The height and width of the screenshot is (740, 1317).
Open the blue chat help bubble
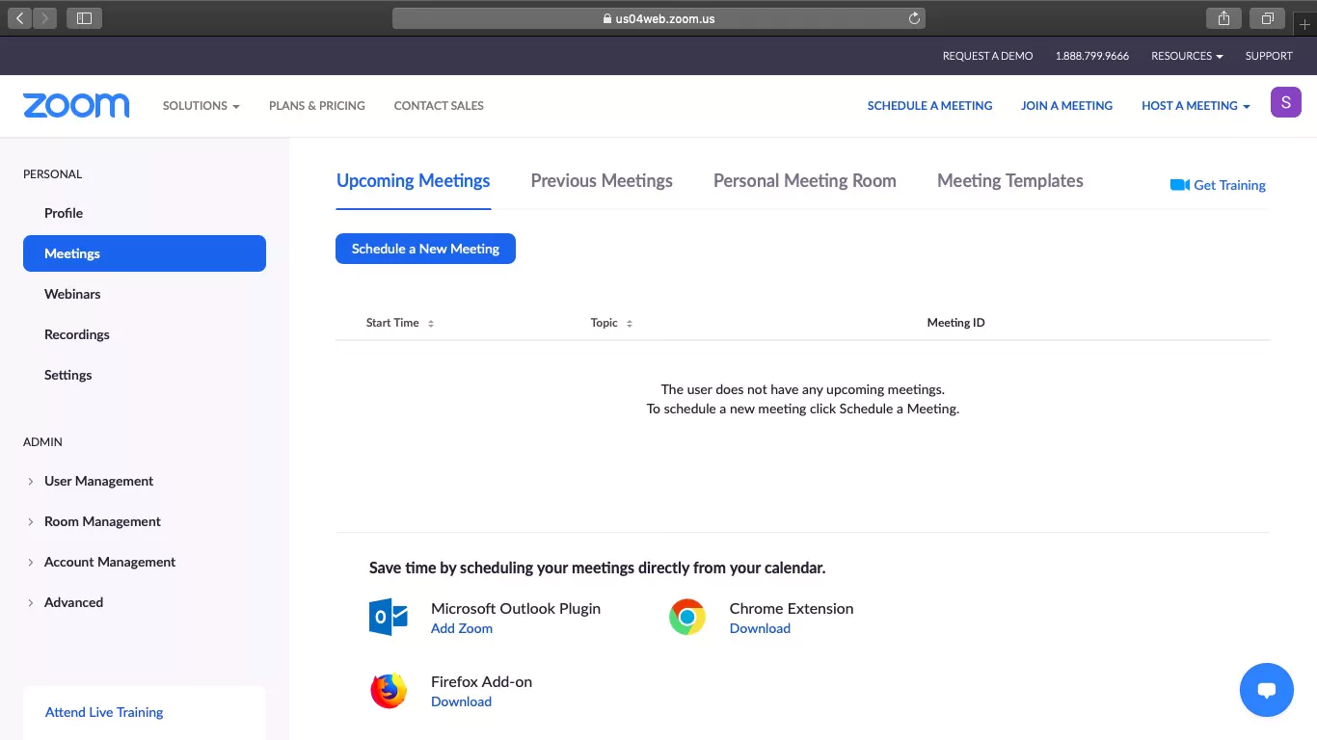[1266, 690]
